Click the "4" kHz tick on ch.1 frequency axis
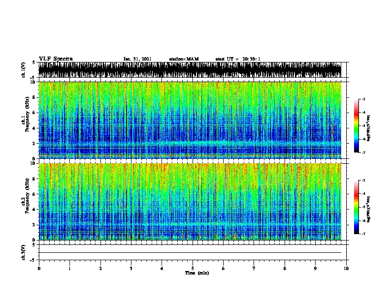 [34, 128]
